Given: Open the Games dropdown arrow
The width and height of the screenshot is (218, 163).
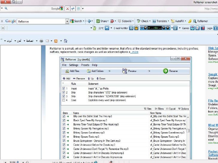Looking at the screenshot, I should [x=180, y=28].
